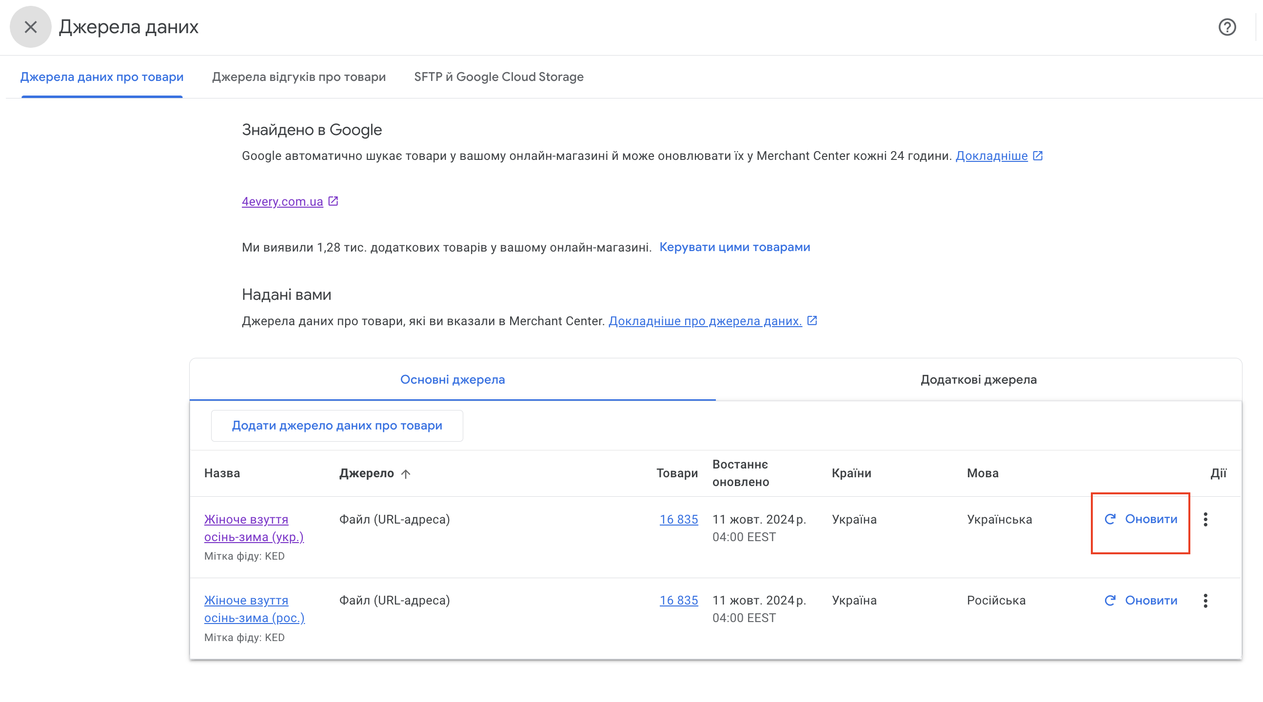Viewport: 1263px width, 702px height.
Task: Open Докладніше про джерела даних link
Action: [705, 321]
